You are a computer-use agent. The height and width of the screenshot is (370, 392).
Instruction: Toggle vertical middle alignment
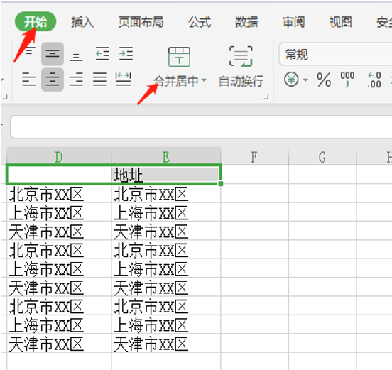(53, 54)
